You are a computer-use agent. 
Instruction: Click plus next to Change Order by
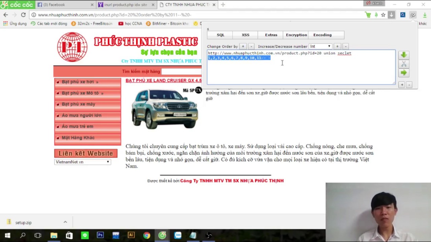point(243,46)
